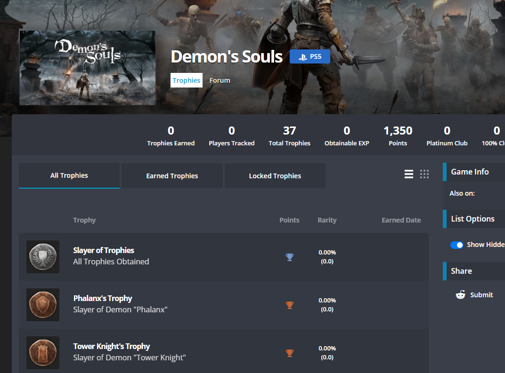The image size is (505, 373).
Task: Click the Trophies Earned stat
Action: 171,135
